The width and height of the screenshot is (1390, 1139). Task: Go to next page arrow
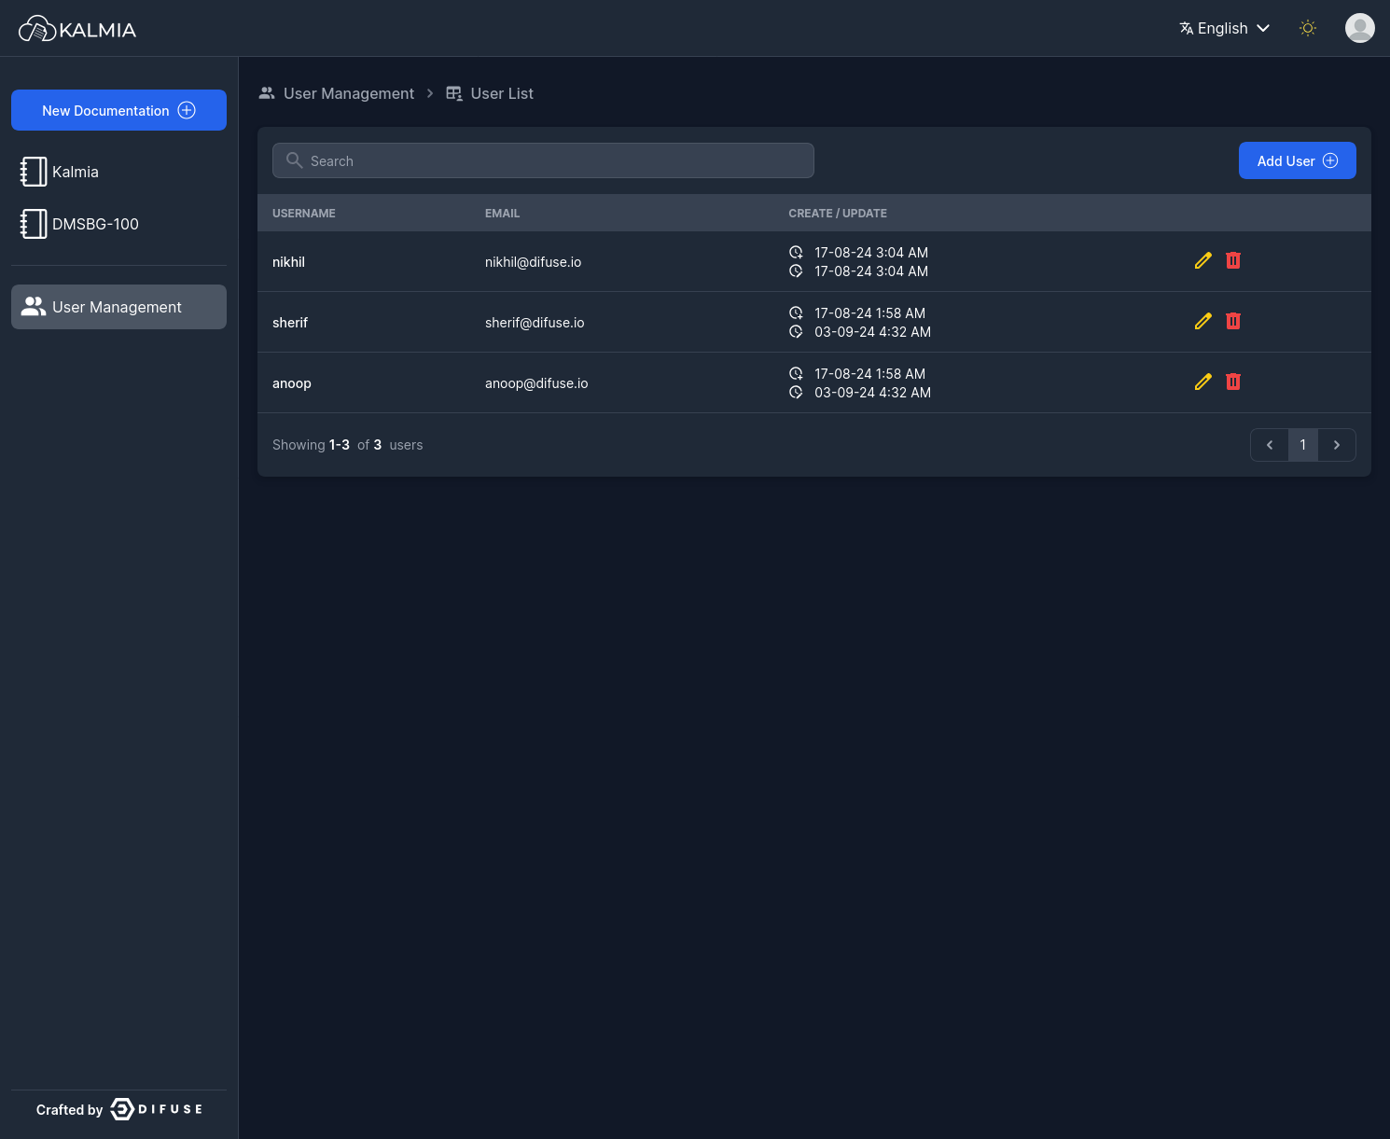[1337, 445]
